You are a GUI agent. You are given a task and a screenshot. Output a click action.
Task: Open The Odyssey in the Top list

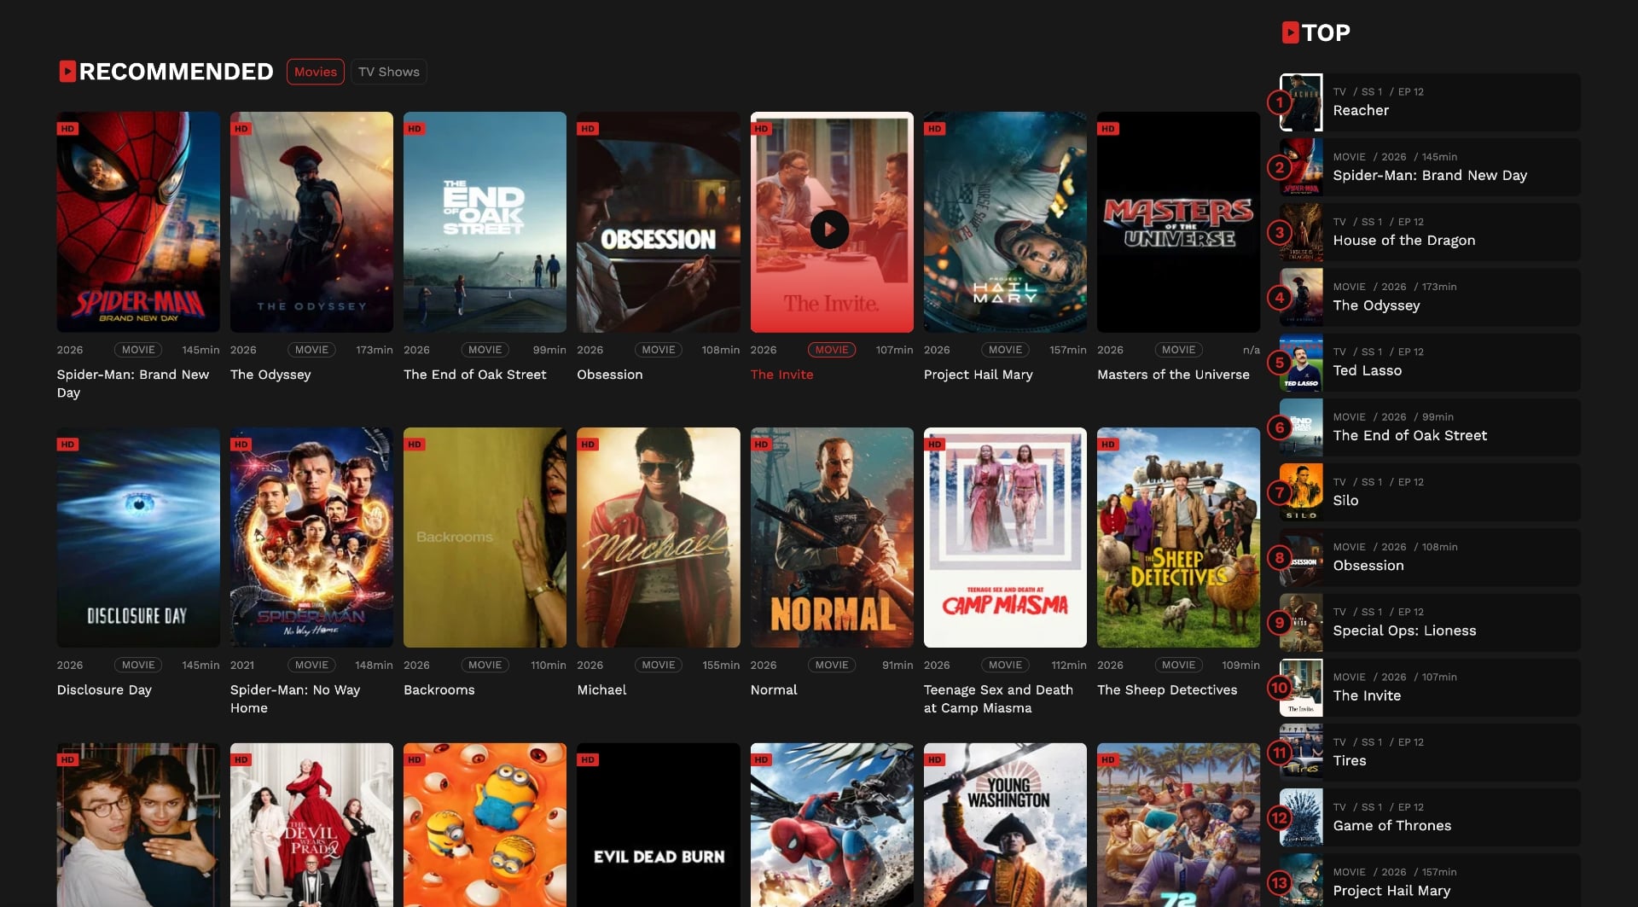pyautogui.click(x=1430, y=297)
